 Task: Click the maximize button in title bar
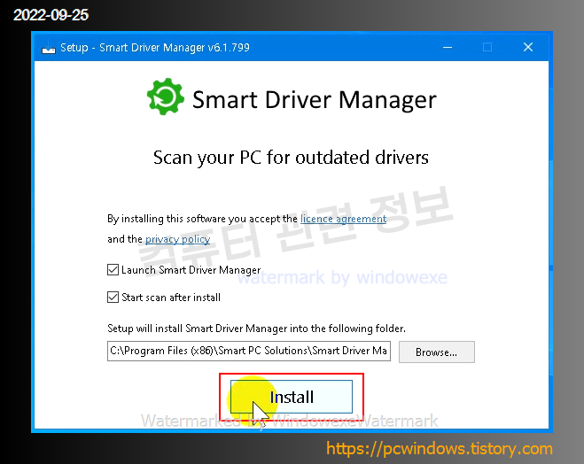point(487,47)
